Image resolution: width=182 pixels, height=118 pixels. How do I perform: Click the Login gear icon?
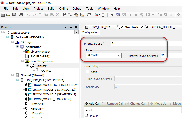click(x=118, y=15)
